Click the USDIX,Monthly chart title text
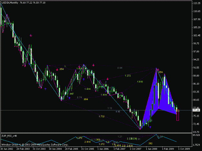Image resolution: width=202 pixels, height=151 pixels. (x=10, y=3)
